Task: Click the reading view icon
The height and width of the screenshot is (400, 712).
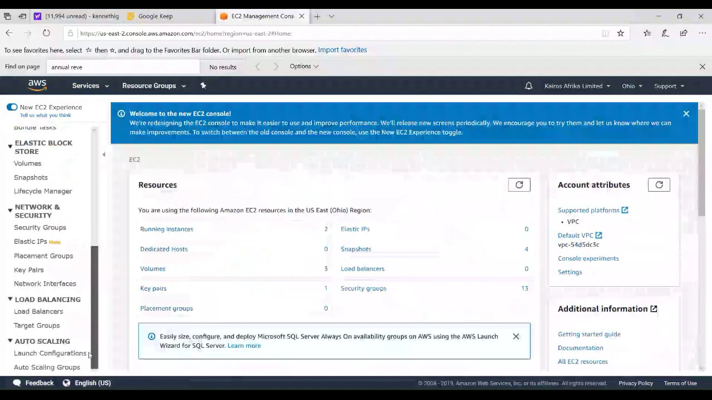Action: click(x=605, y=33)
